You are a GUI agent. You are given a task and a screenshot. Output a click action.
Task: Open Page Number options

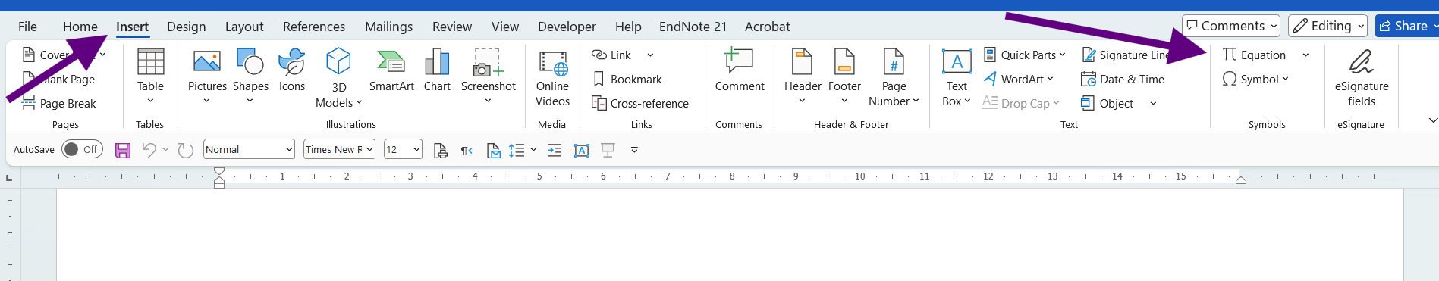(894, 78)
